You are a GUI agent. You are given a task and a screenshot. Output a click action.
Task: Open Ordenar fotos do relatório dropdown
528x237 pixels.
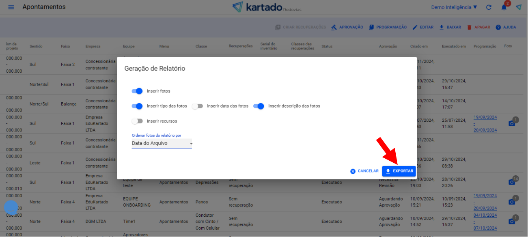pos(162,143)
